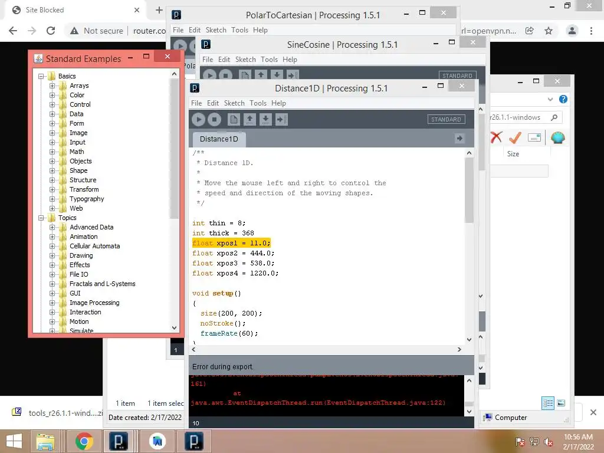
Task: Create new sketch in Distance1D toolbar
Action: pyautogui.click(x=234, y=119)
